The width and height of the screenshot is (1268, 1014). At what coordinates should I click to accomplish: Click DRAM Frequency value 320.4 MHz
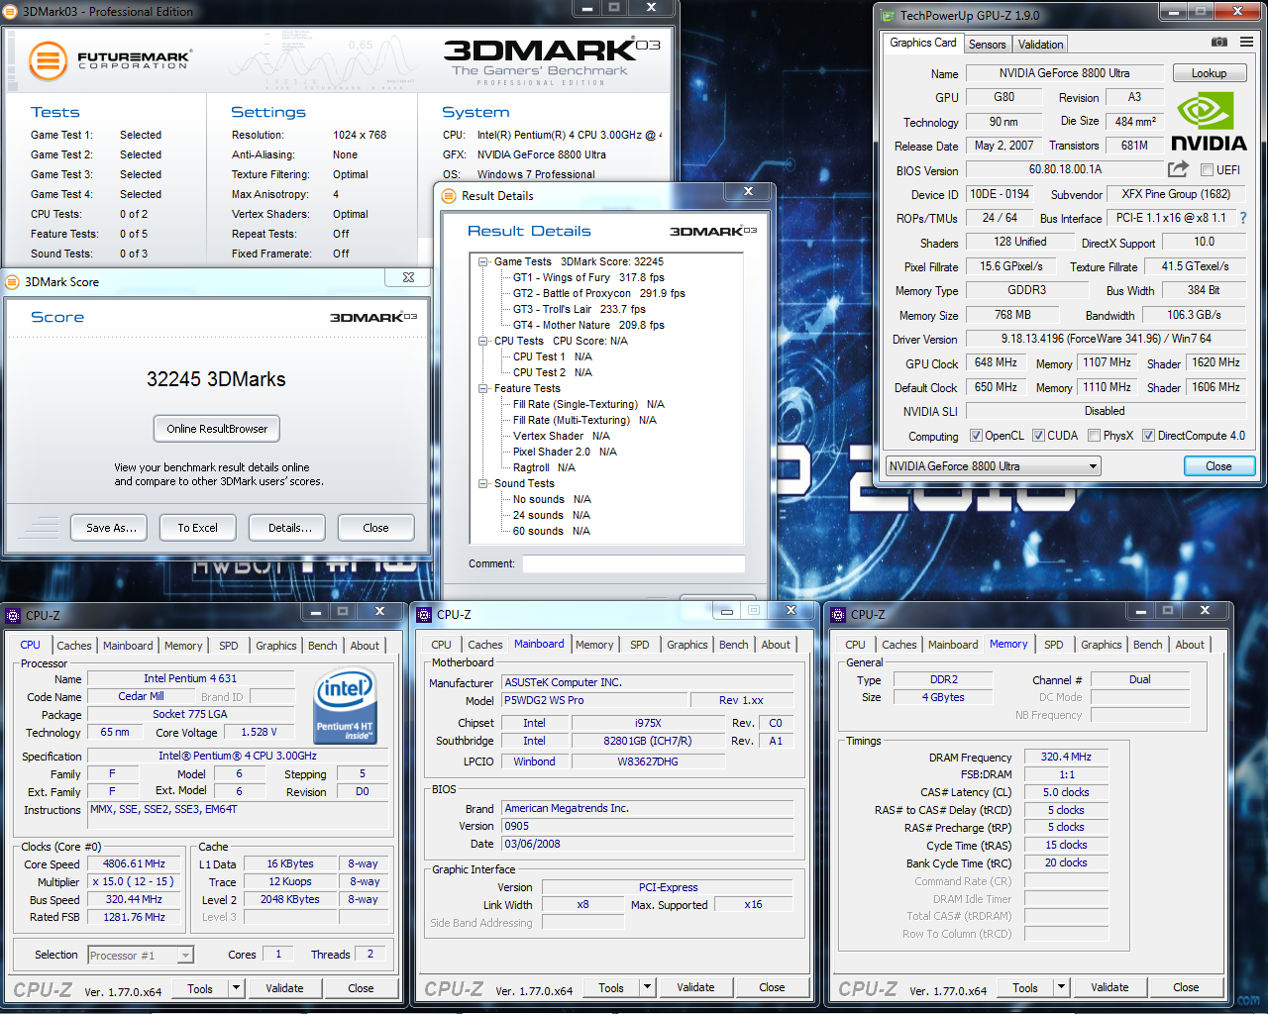[1066, 757]
